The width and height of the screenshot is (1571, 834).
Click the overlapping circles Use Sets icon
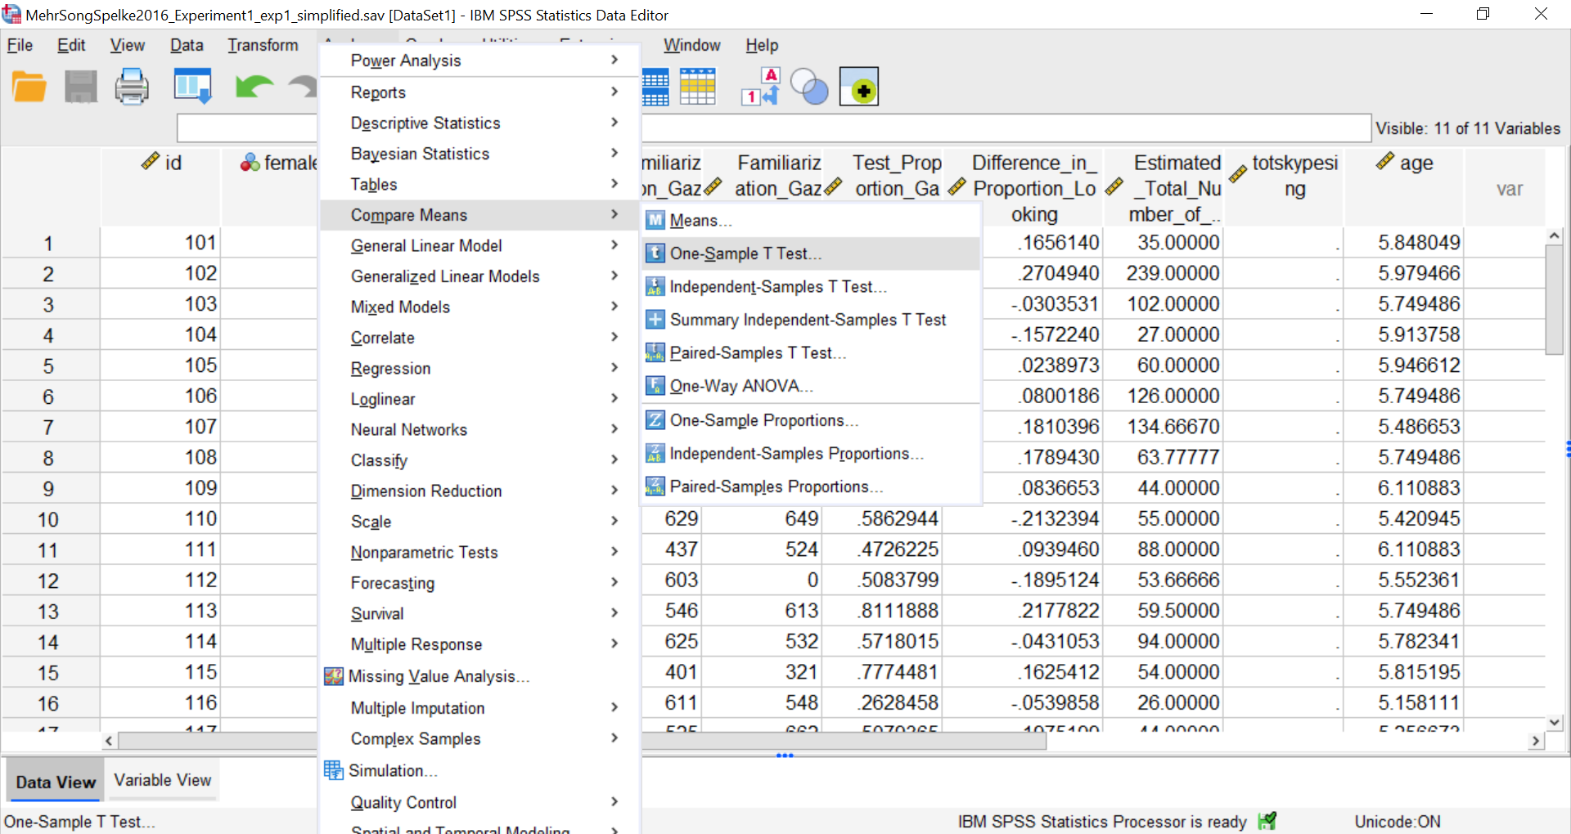pyautogui.click(x=809, y=87)
